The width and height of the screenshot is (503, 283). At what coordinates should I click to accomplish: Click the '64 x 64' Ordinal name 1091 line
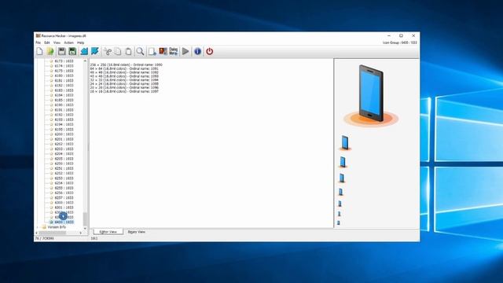click(124, 68)
